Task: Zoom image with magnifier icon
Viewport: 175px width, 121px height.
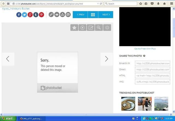Action: coord(99,27)
